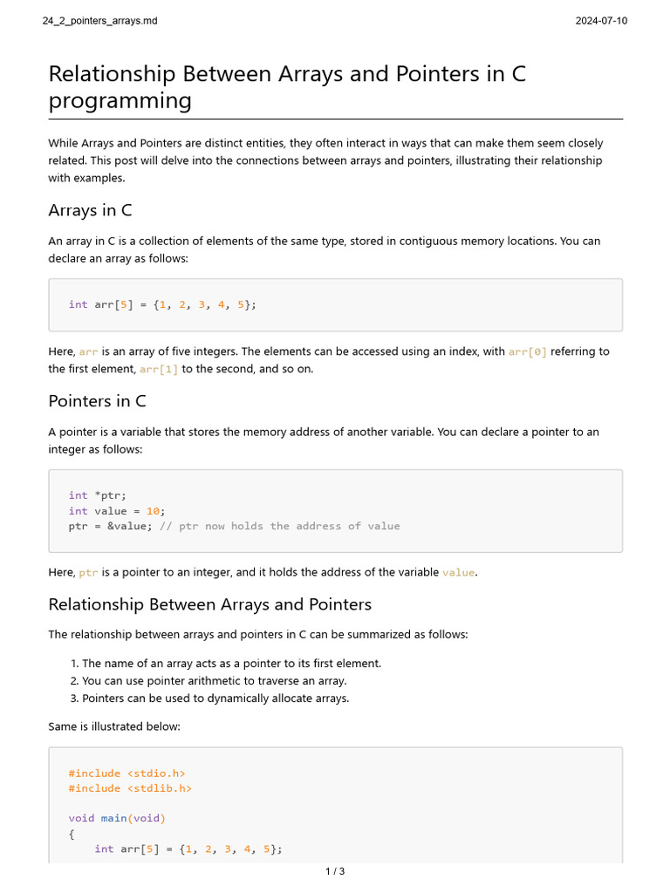Click the "Pointers in C" heading
Image resolution: width=670 pixels, height=893 pixels.
tap(97, 401)
